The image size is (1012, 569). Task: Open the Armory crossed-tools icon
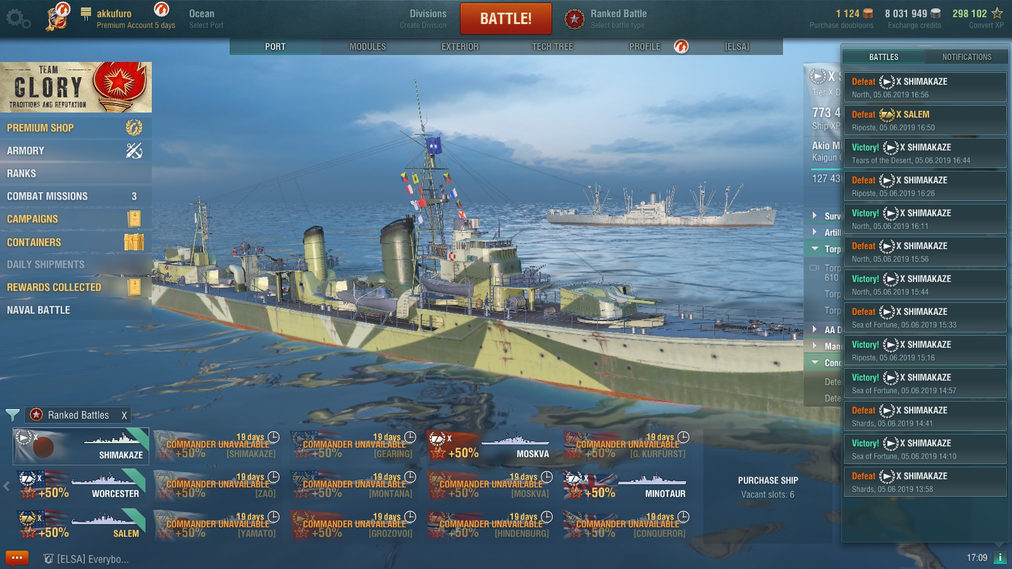tap(134, 150)
